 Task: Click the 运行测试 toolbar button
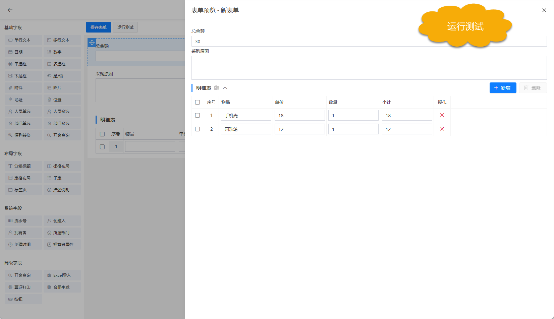pyautogui.click(x=125, y=27)
